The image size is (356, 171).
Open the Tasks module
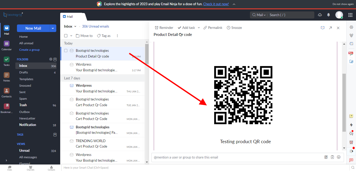click(7, 61)
